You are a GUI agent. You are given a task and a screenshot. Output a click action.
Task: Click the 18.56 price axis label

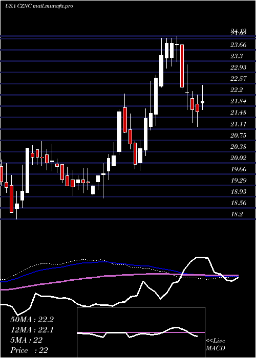coord(239,203)
